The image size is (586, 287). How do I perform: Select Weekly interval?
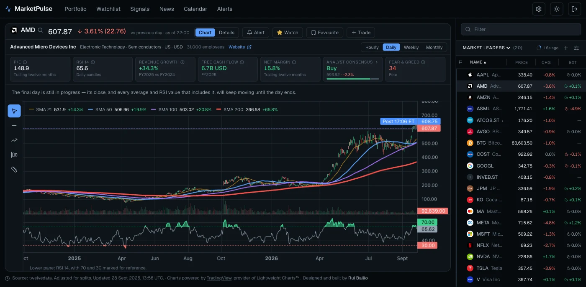[411, 47]
